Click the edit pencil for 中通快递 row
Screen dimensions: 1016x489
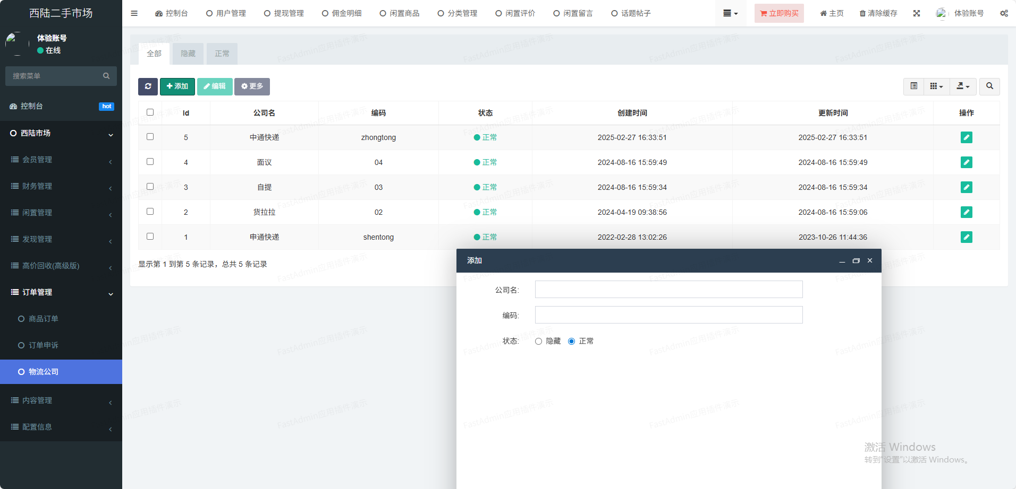point(966,137)
